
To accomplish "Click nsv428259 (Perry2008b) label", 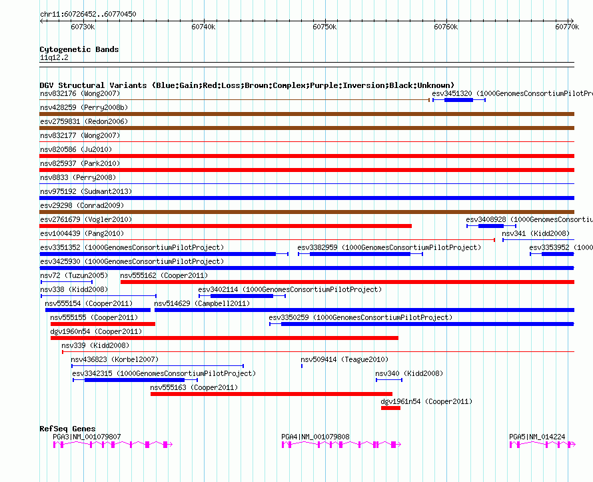I will click(84, 107).
